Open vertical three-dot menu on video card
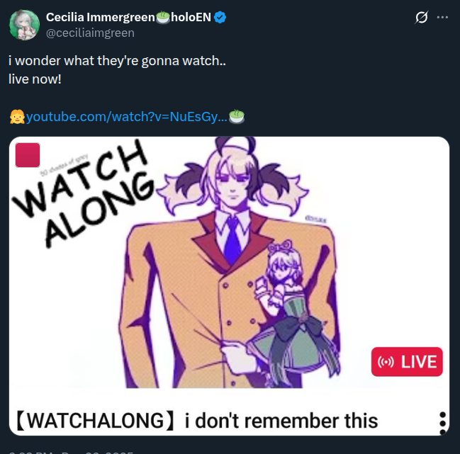Screen dimensions: 460x454 [x=443, y=423]
